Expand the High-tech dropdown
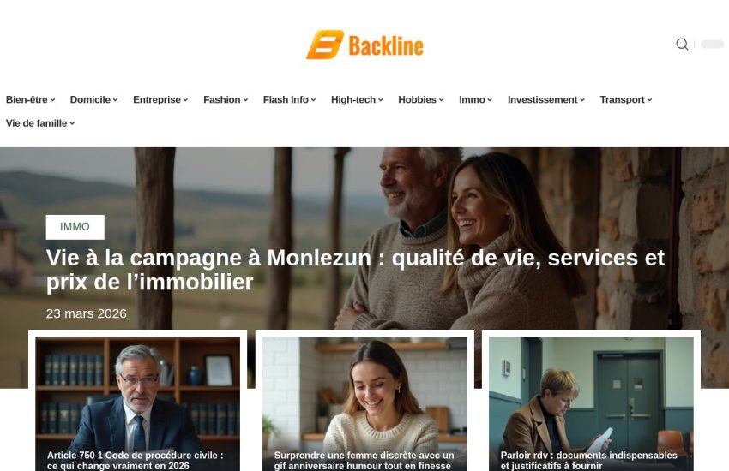 pyautogui.click(x=357, y=100)
